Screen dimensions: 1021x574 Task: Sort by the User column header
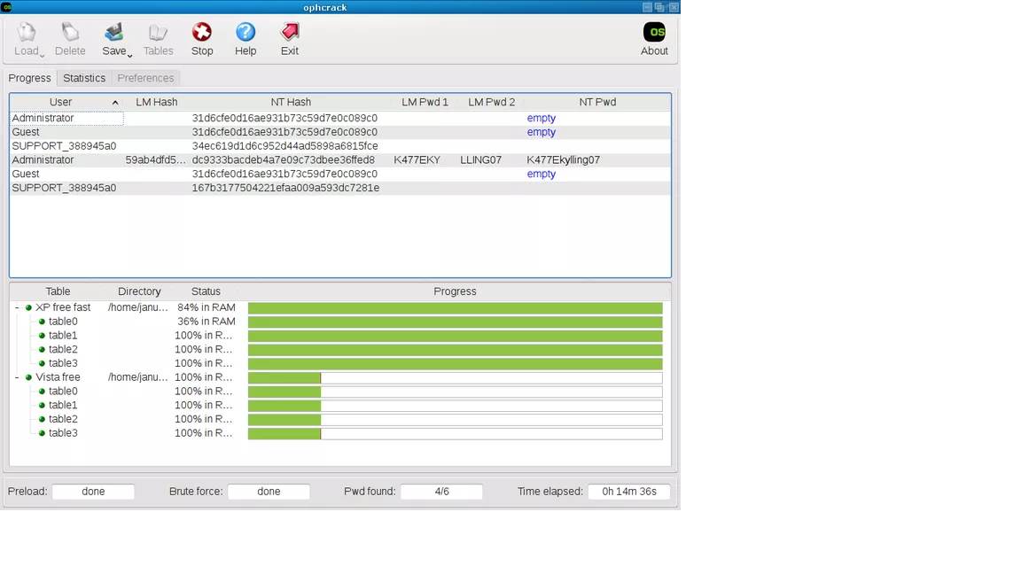click(x=61, y=102)
